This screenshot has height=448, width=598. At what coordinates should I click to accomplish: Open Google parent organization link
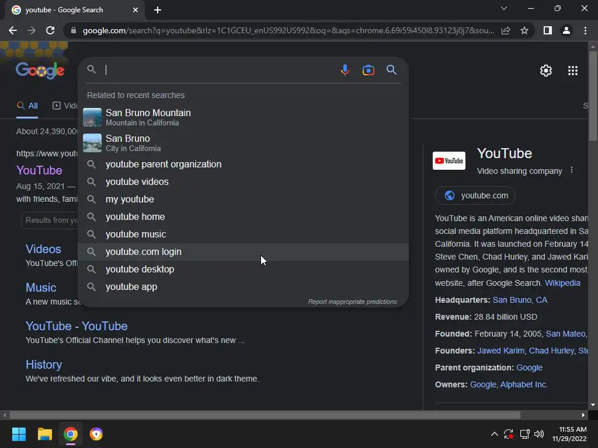[529, 367]
